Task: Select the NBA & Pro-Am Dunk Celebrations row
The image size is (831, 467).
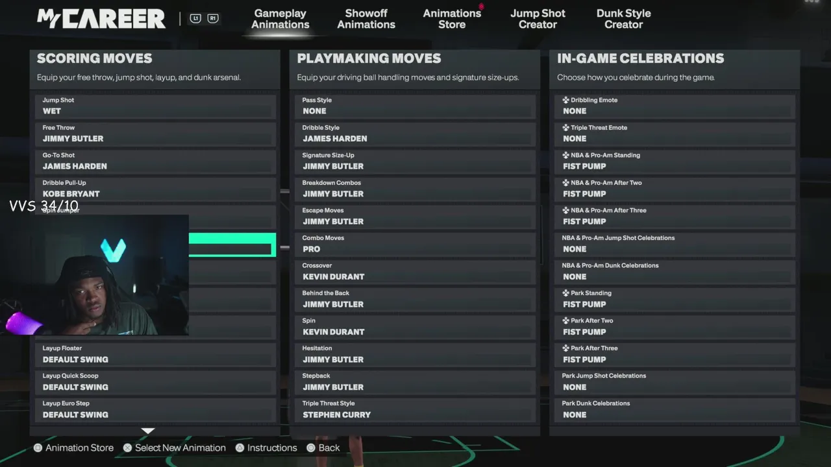Action: click(x=675, y=272)
